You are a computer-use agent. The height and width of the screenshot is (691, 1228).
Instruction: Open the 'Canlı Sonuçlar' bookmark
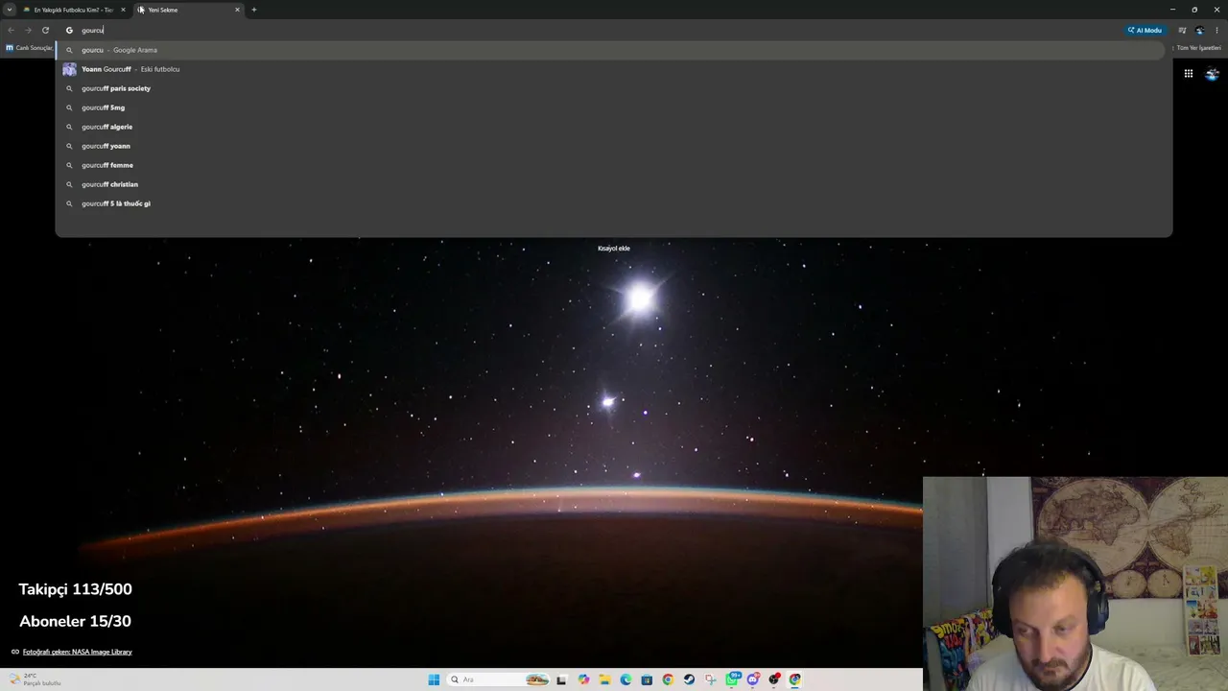[x=30, y=48]
